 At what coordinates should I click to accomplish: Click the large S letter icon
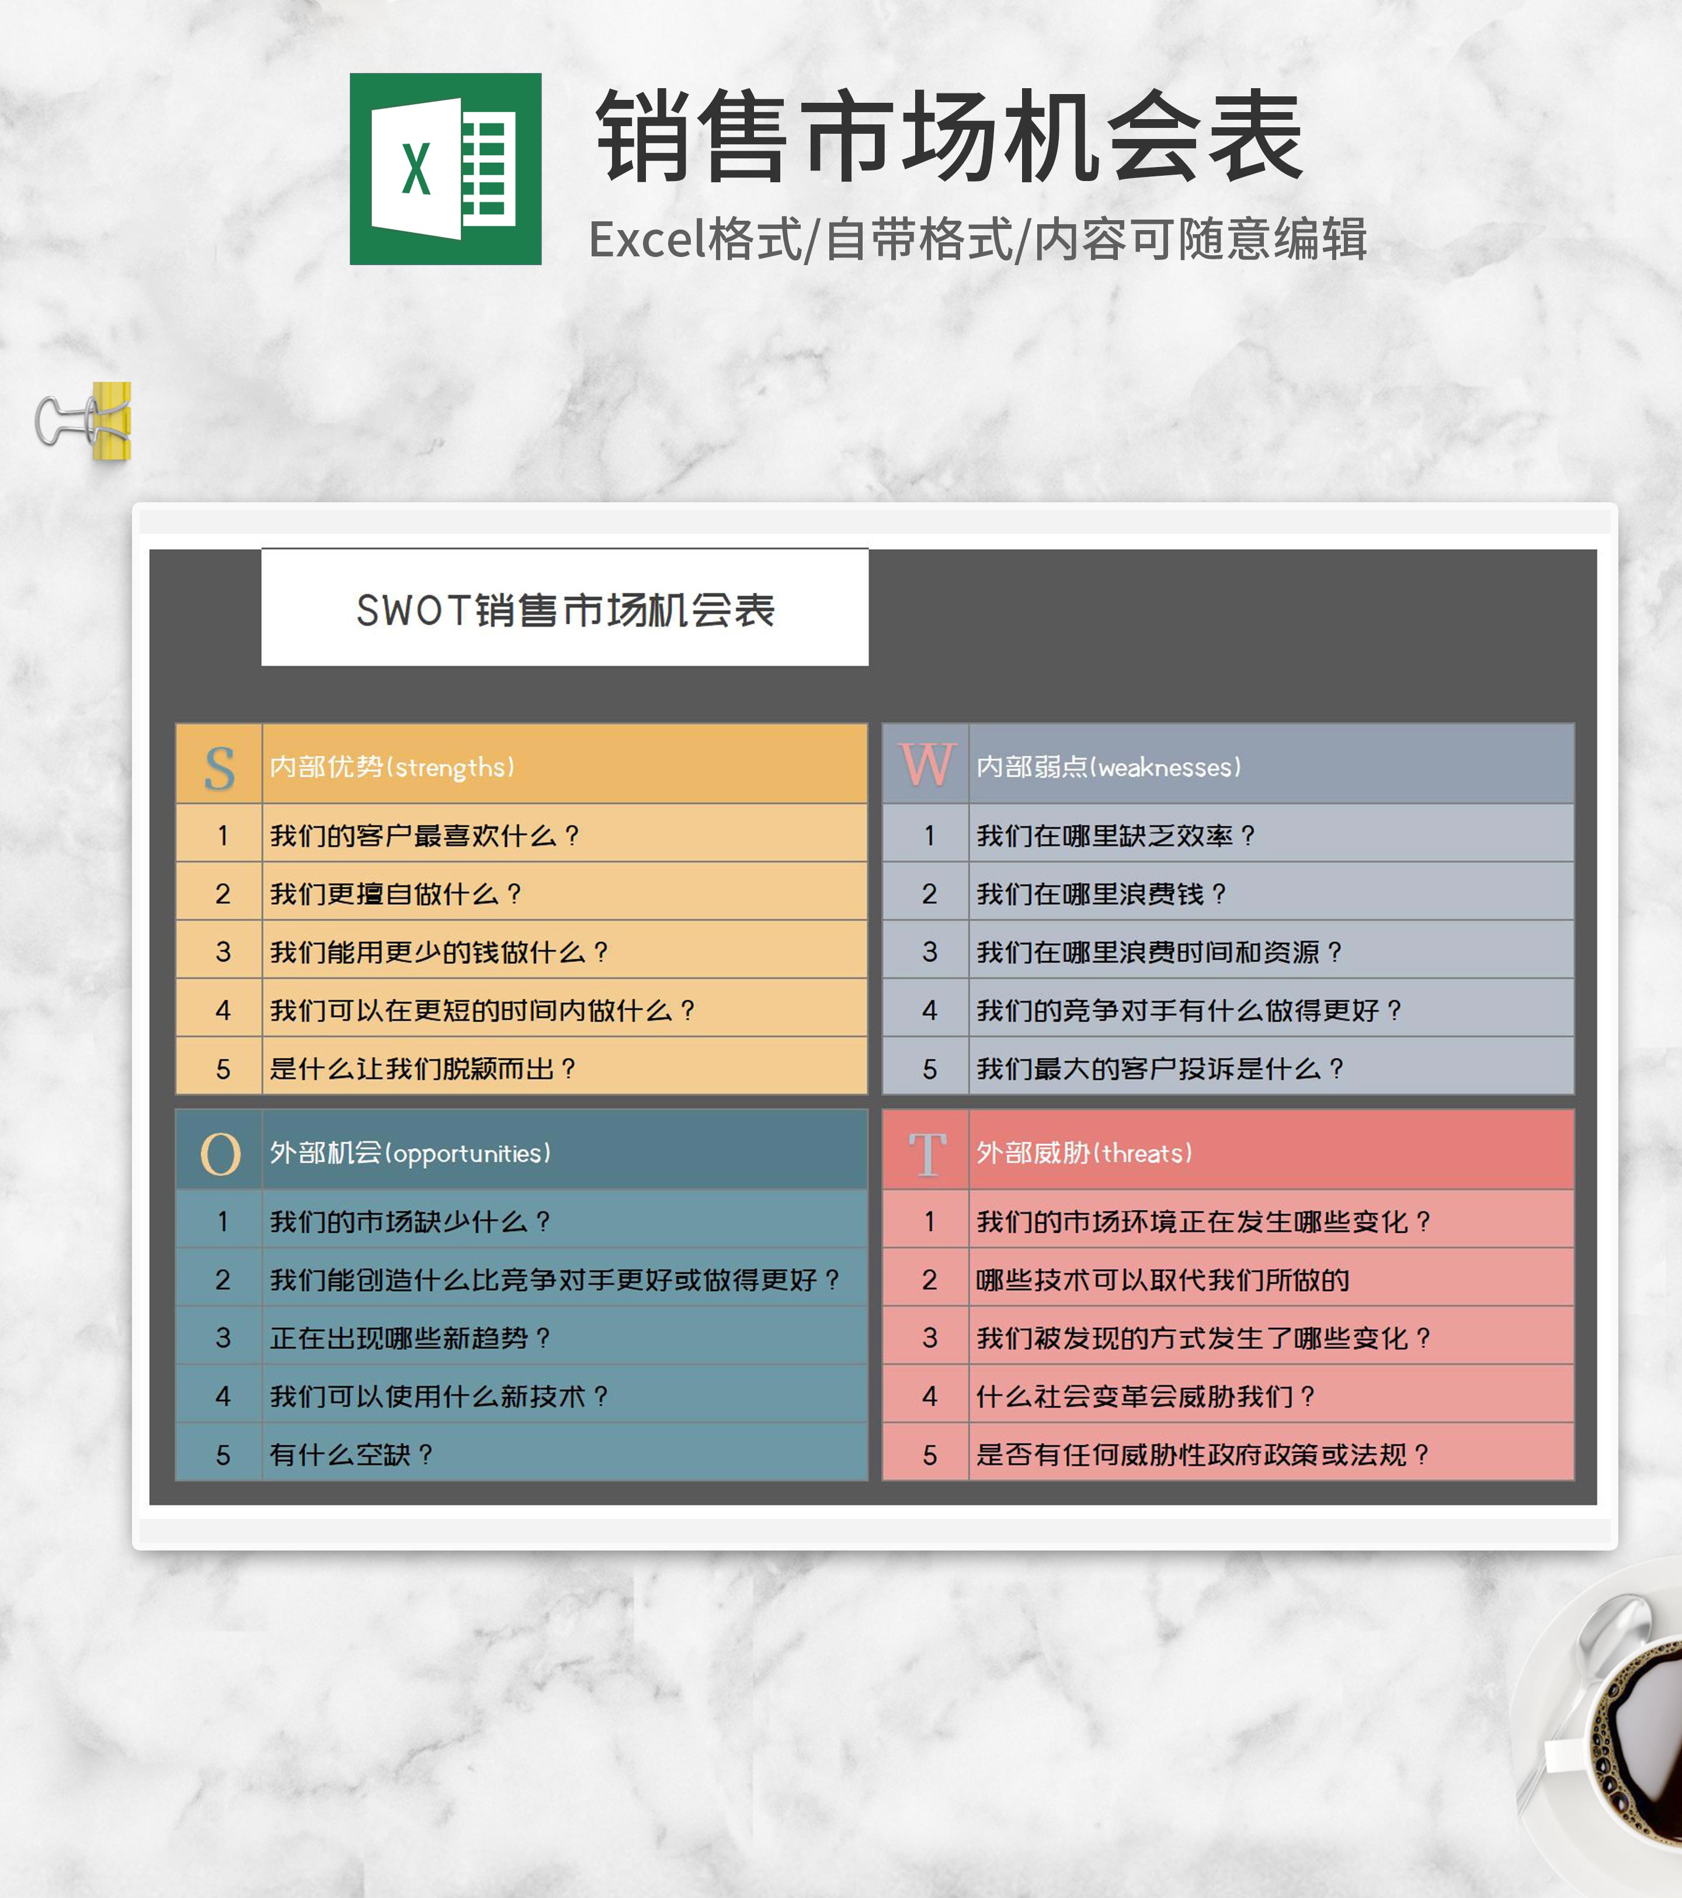(x=219, y=767)
